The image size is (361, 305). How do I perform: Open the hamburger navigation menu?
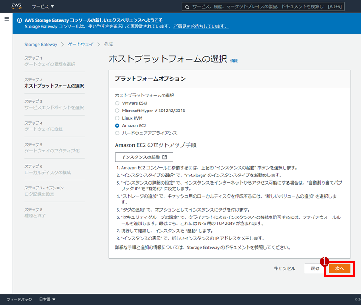(6, 19)
